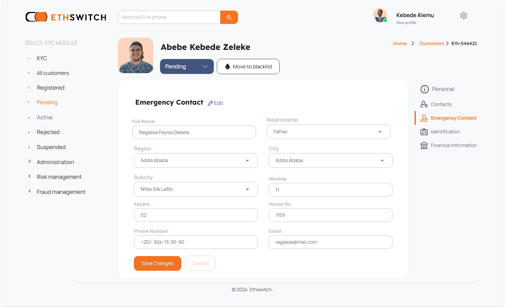Click the Contacts person-pin icon
The image size is (506, 307).
[x=424, y=104]
